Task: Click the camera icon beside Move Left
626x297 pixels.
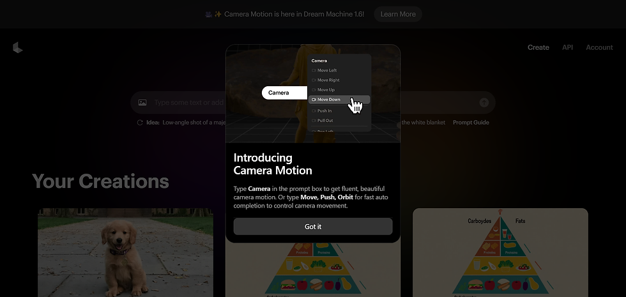Action: (314, 70)
